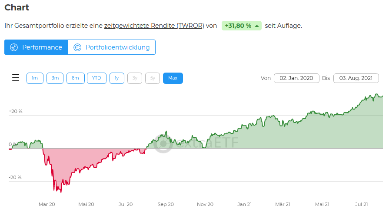389x216 pixels.
Task: Open the chart hamburger menu
Action: (16, 78)
